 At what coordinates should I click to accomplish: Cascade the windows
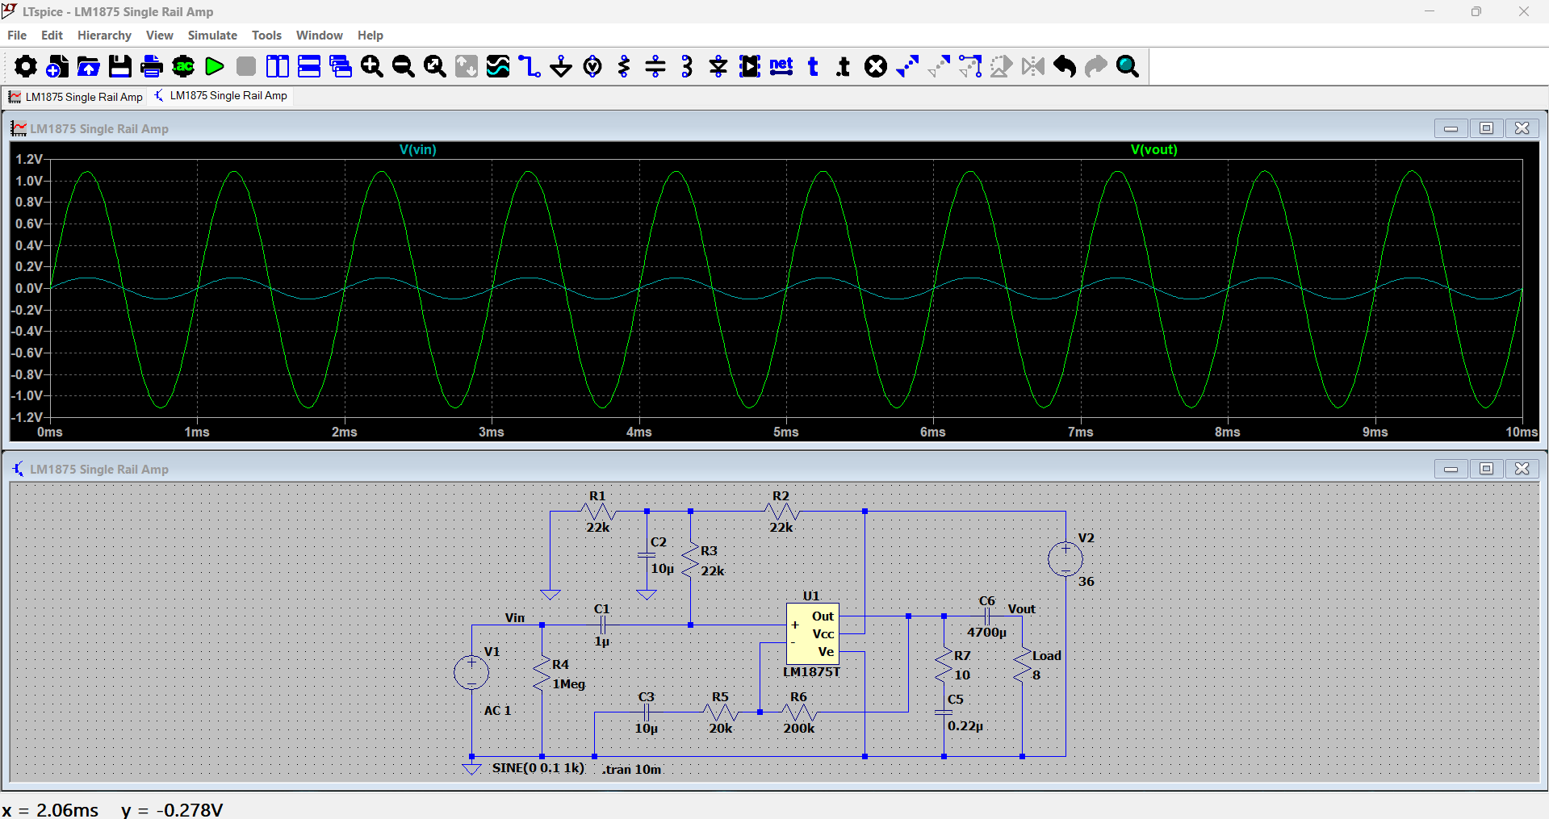[341, 66]
